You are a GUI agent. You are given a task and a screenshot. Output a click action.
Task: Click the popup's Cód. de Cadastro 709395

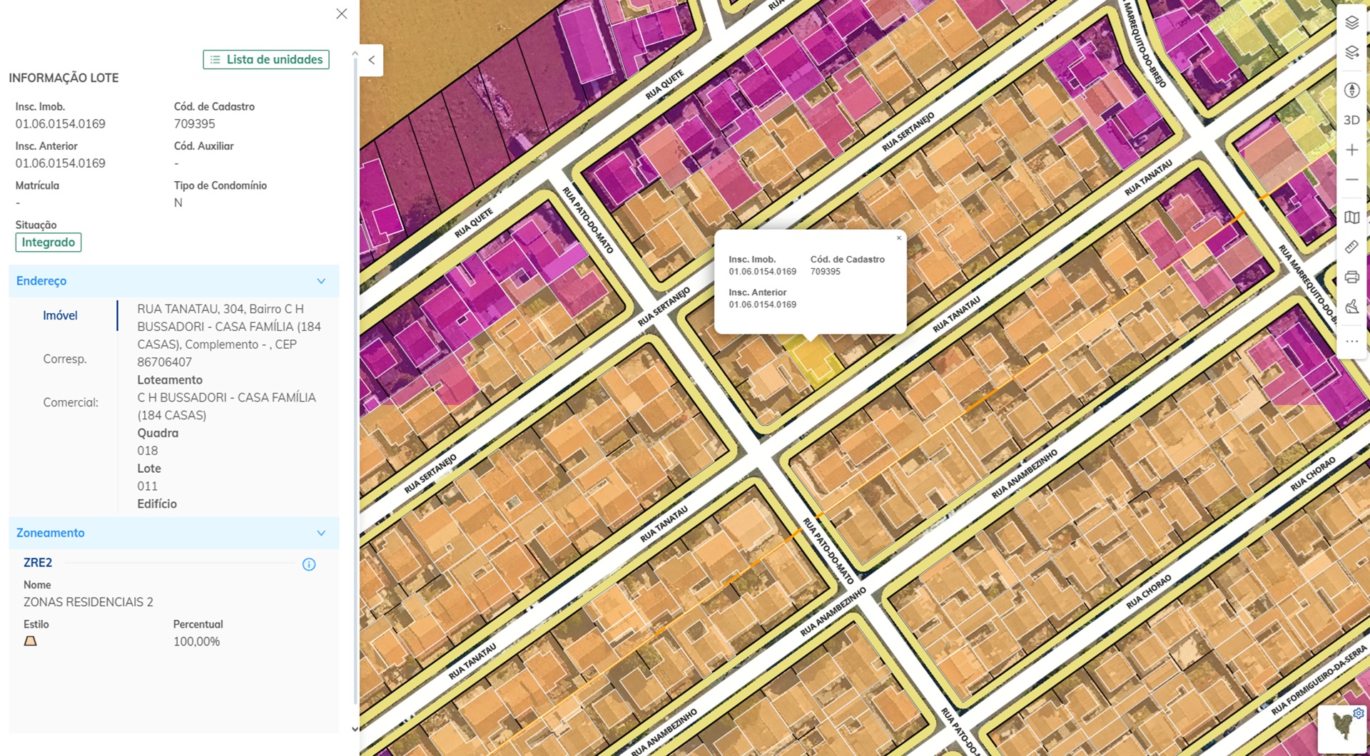(x=826, y=272)
